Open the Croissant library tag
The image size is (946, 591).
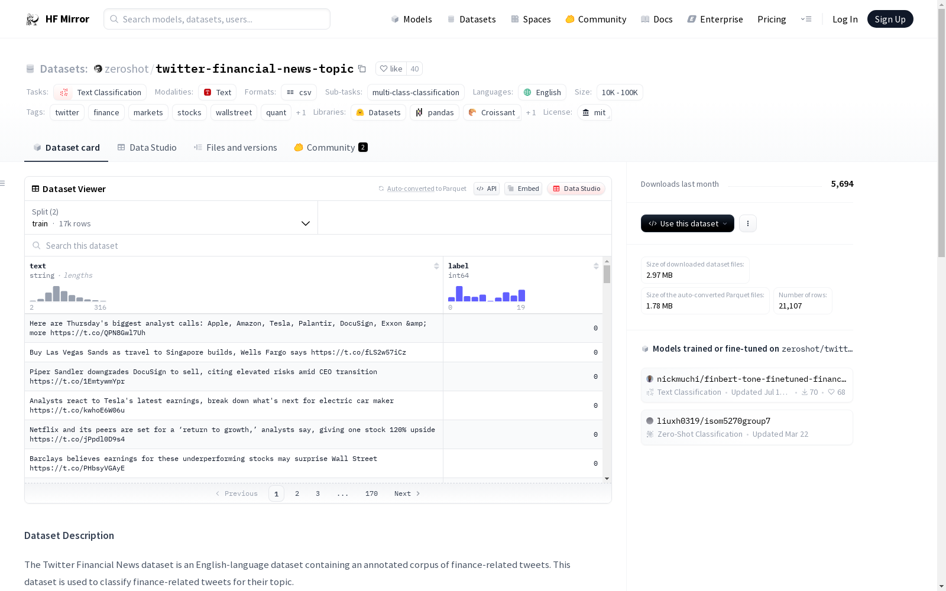tap(492, 112)
